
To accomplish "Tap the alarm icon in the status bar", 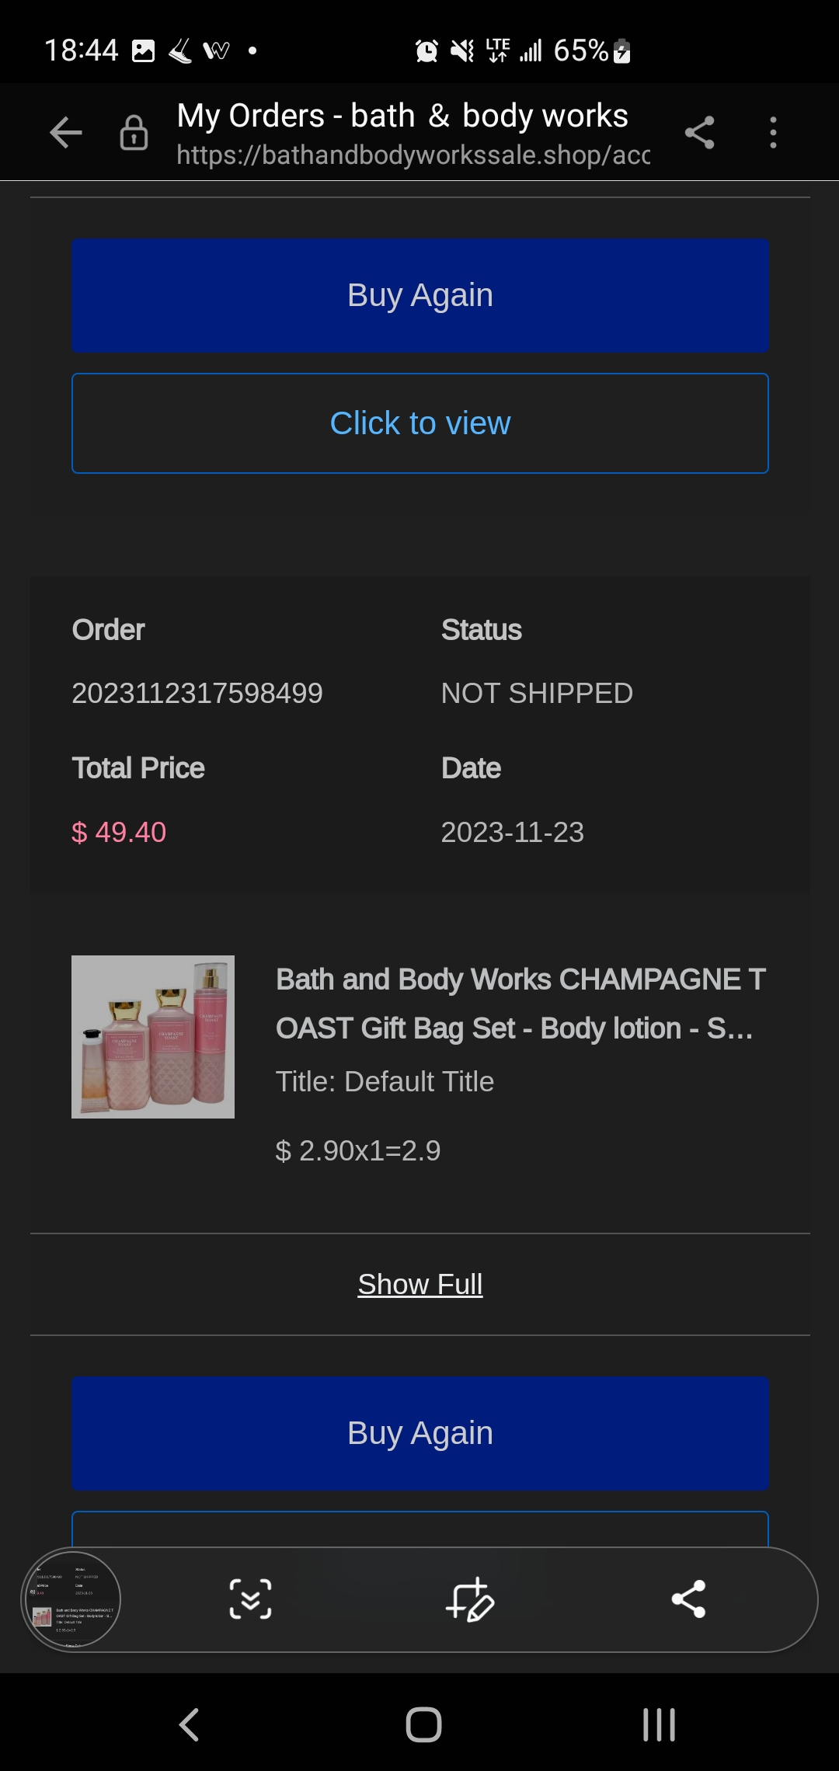I will coord(426,51).
